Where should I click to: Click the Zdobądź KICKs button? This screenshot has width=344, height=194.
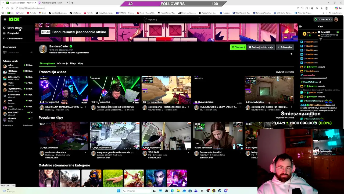click(x=323, y=19)
